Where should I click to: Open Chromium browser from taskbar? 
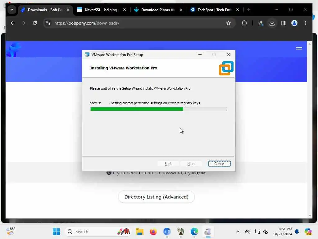coord(167,232)
